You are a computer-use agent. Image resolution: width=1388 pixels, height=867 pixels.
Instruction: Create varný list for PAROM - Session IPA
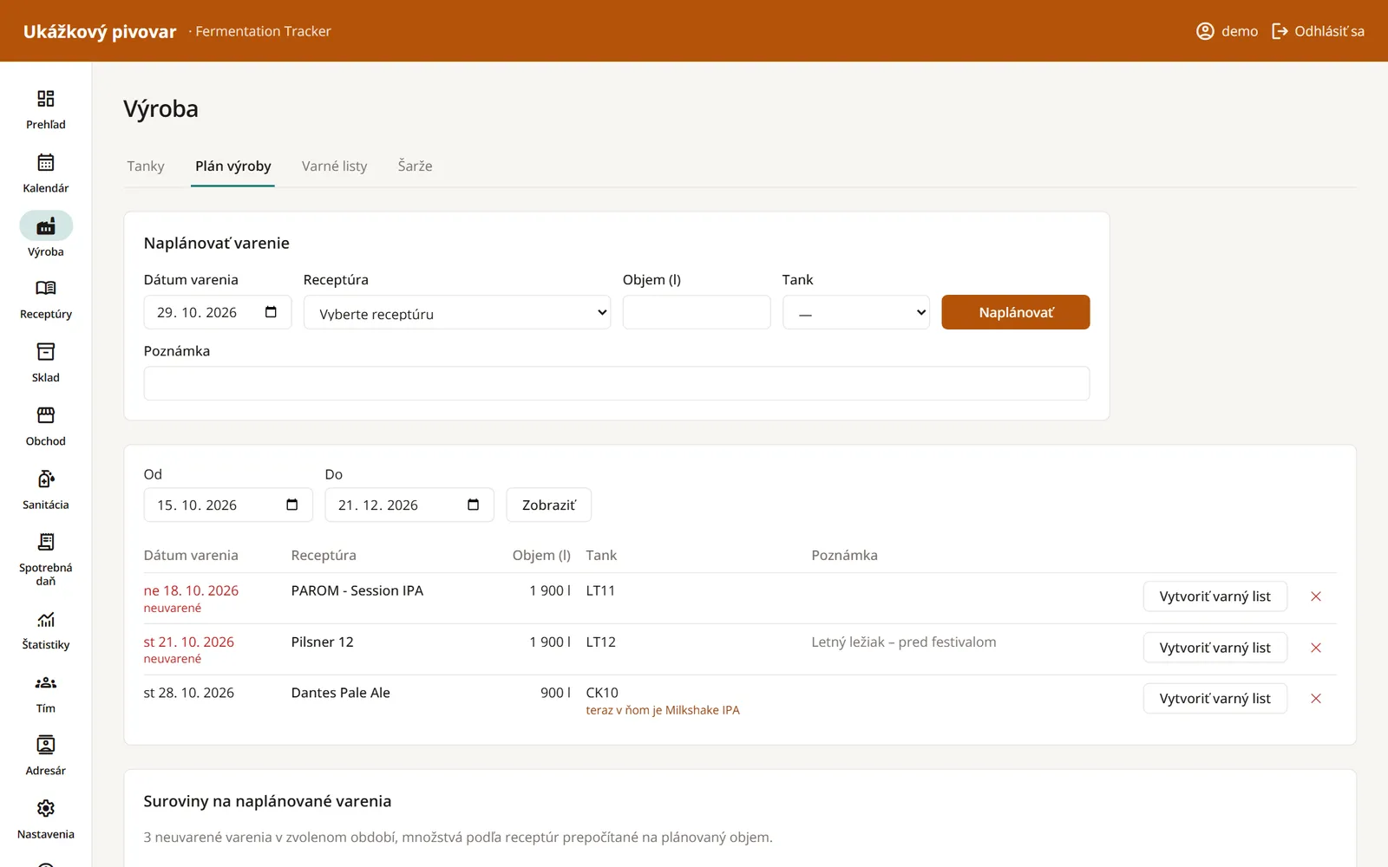(x=1215, y=596)
